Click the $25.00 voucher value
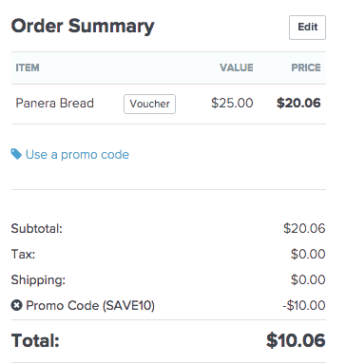This screenshot has width=346, height=364. pos(232,104)
